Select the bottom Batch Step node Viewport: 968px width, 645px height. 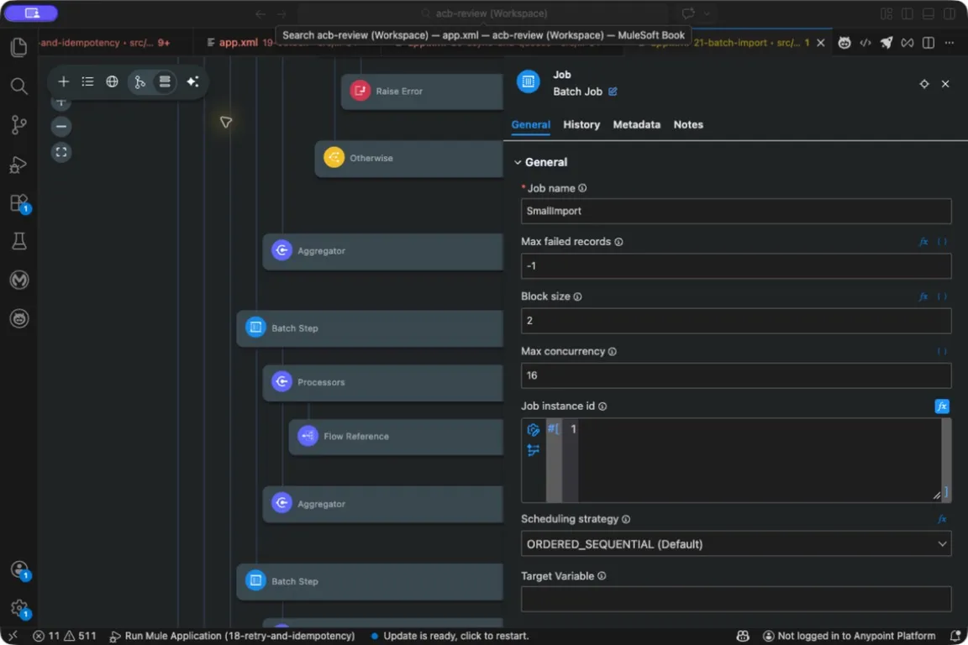click(x=370, y=581)
